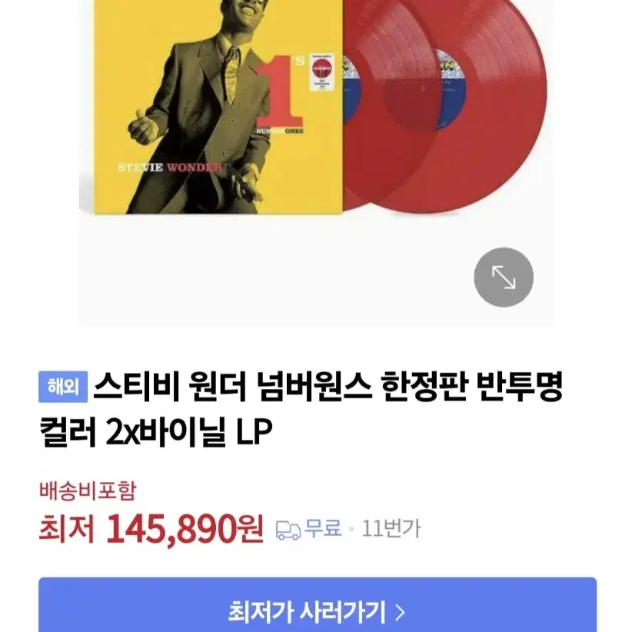The image size is (632, 632).
Task: Open the yellow Stevie Wonder album cover
Action: click(218, 106)
